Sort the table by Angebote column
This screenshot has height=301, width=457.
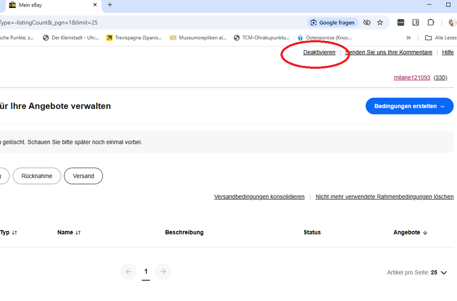point(410,232)
